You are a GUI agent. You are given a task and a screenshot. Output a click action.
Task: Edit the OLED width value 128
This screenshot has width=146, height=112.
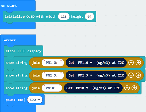pyautogui.click(x=64, y=16)
